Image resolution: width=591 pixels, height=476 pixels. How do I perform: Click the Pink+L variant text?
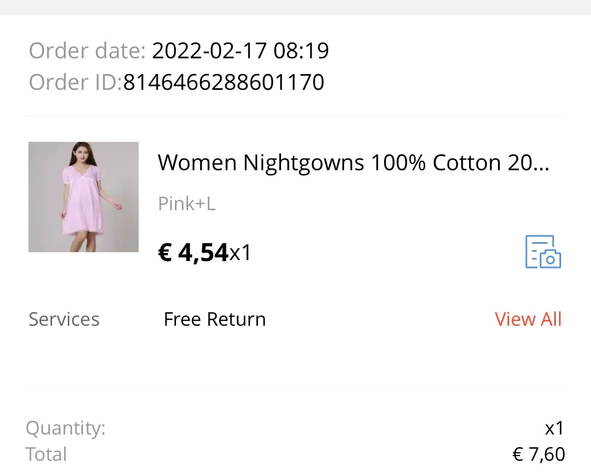coord(186,204)
